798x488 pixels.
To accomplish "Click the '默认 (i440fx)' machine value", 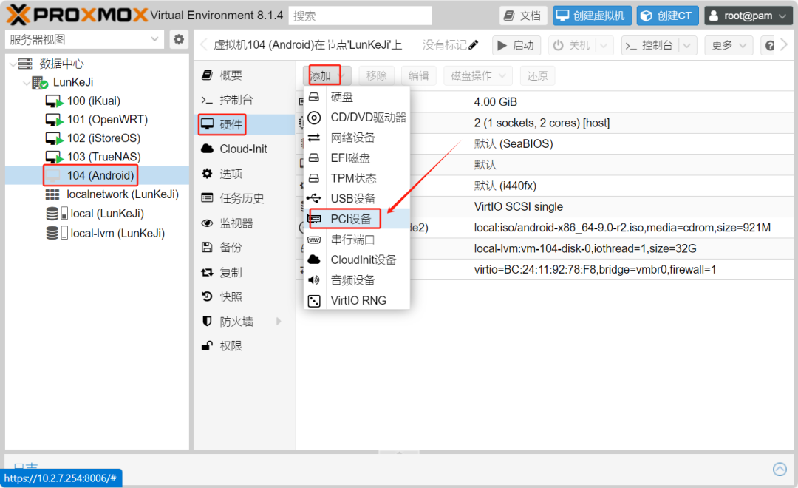I will [505, 186].
